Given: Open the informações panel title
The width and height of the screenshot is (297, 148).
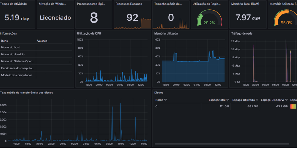Looking at the screenshot, I should (x=8, y=33).
